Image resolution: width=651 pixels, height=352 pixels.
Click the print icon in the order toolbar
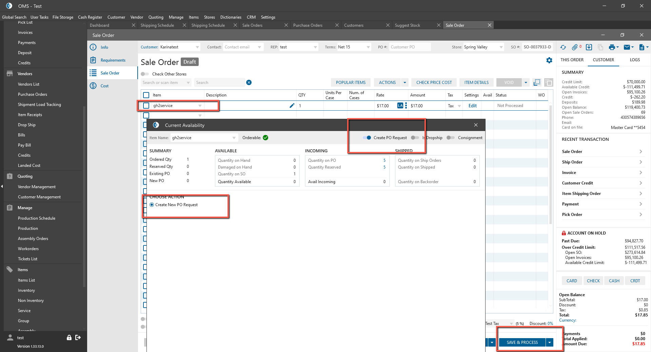tap(612, 47)
